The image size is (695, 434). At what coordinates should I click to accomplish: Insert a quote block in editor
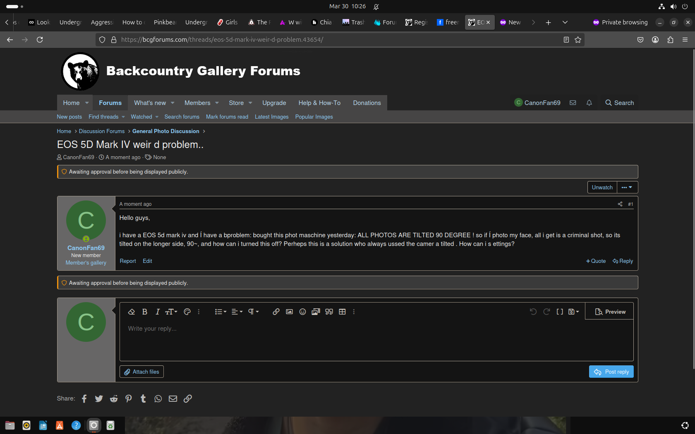pyautogui.click(x=329, y=312)
